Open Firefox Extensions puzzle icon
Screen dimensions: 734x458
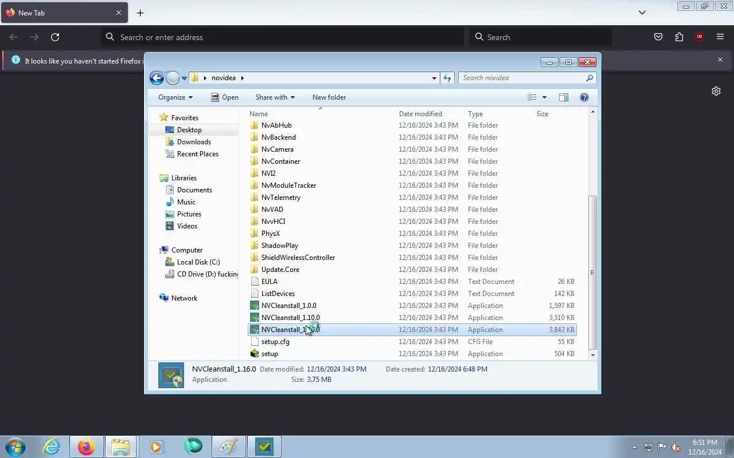(679, 37)
